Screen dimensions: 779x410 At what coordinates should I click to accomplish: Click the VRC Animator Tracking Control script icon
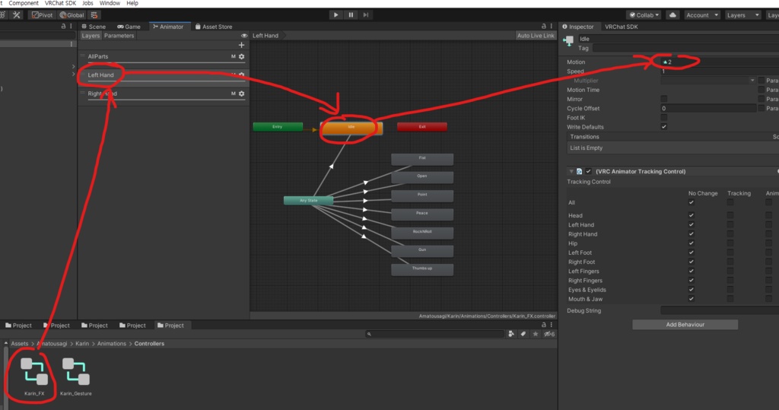click(579, 171)
